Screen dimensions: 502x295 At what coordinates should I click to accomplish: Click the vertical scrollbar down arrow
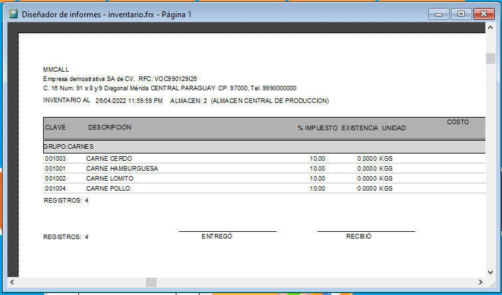pos(491,272)
